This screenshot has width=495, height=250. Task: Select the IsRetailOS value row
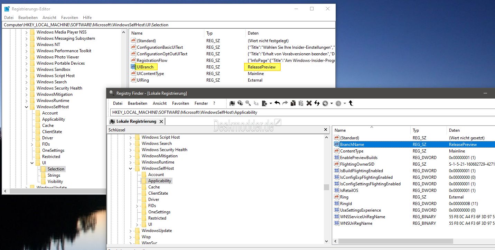[414, 190]
